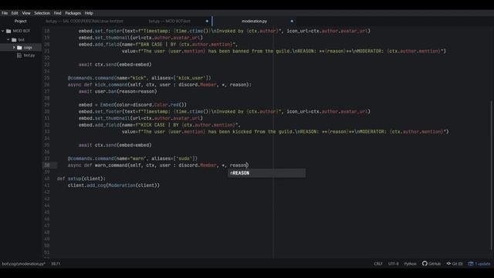
Task: Open the Edit menu
Action: tap(15, 13)
